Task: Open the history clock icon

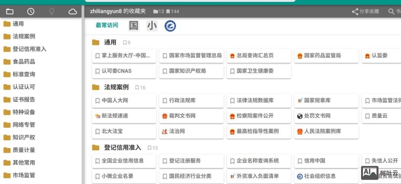Action: (x=31, y=11)
